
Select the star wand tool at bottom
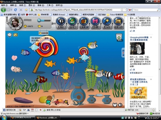click(66, 102)
